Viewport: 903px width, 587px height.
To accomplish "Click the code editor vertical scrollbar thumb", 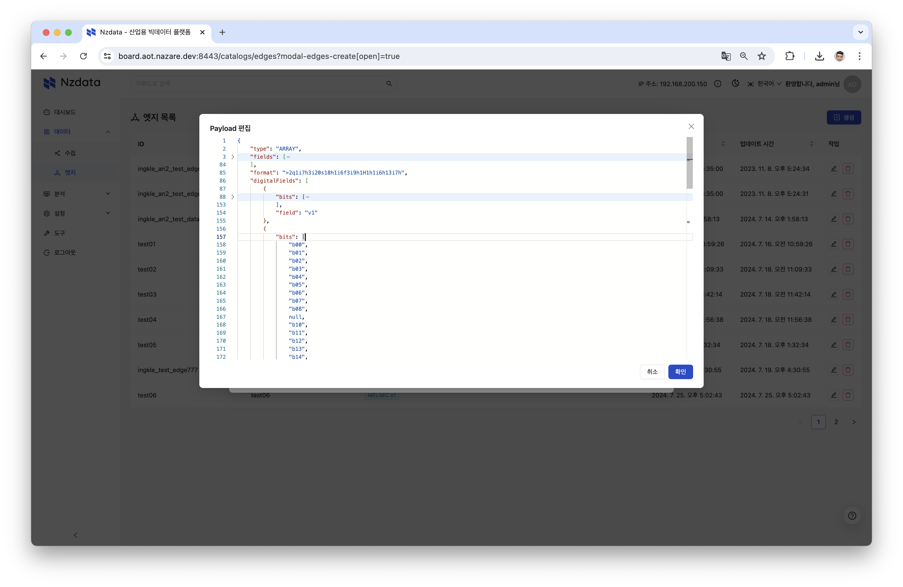I will (689, 163).
